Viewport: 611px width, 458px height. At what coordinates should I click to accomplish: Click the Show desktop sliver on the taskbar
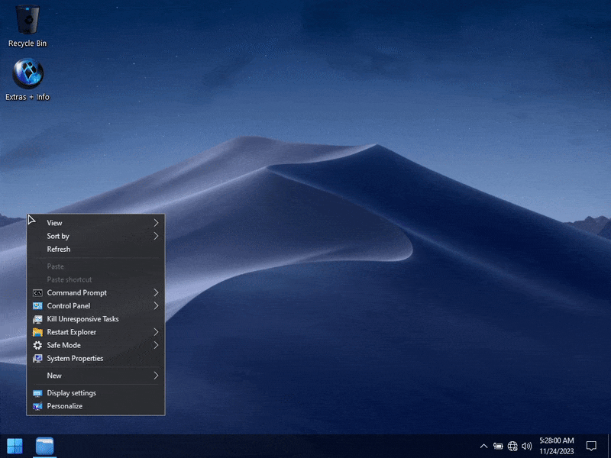coord(609,446)
